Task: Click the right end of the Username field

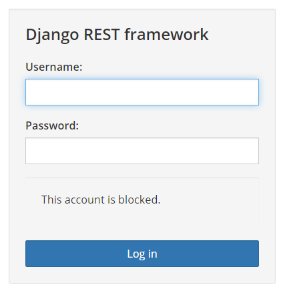Action: coord(255,92)
